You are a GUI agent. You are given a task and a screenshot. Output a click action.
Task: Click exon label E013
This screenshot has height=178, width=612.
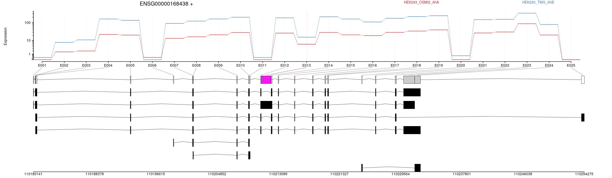coord(307,65)
